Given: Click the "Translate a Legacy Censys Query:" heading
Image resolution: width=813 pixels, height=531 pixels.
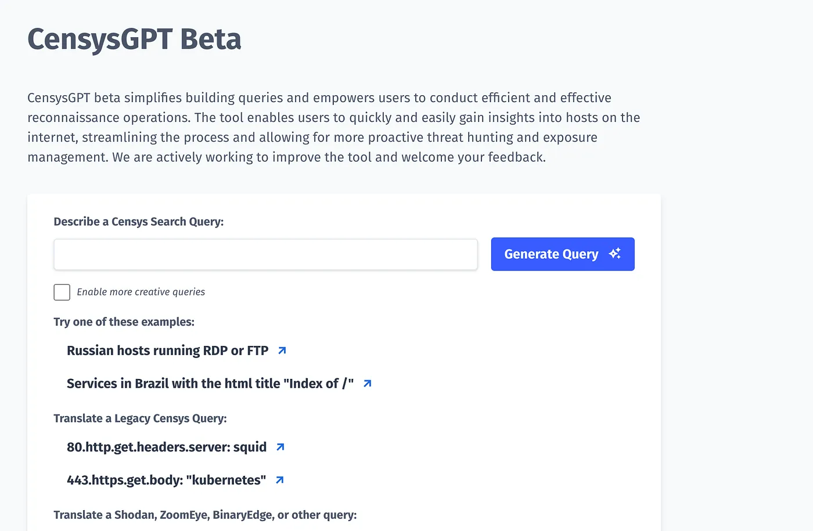Looking at the screenshot, I should [x=141, y=418].
